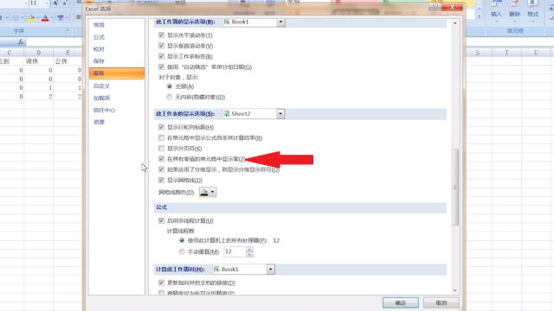Open the 自定义 options category
The image size is (554, 311).
(x=101, y=86)
